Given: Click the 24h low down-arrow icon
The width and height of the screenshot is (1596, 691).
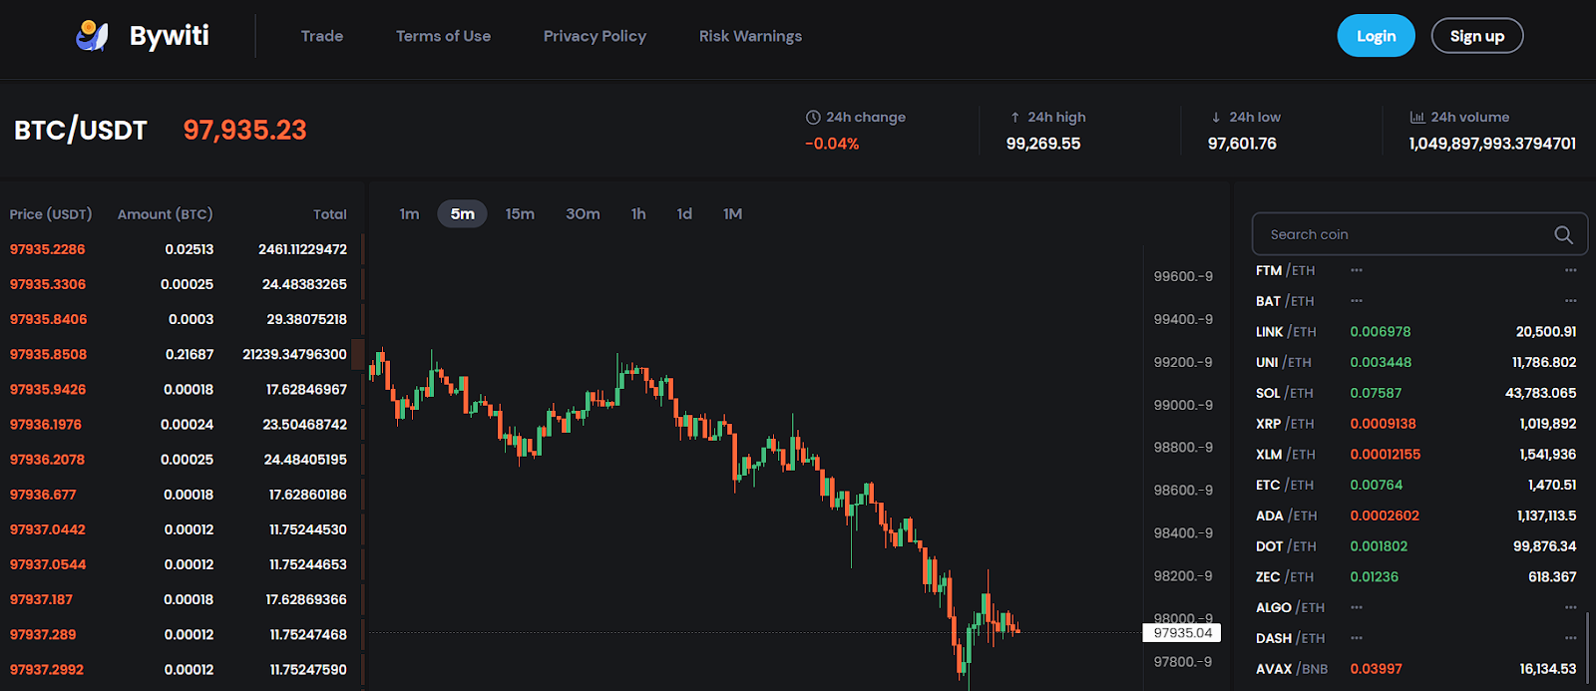Looking at the screenshot, I should [1216, 118].
